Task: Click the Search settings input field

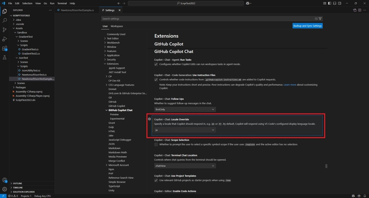Action: (208, 19)
